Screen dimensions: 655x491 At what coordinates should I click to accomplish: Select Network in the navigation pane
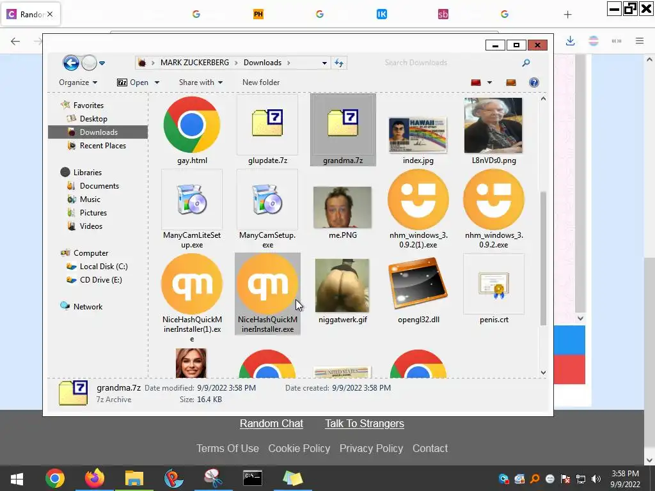pos(88,306)
